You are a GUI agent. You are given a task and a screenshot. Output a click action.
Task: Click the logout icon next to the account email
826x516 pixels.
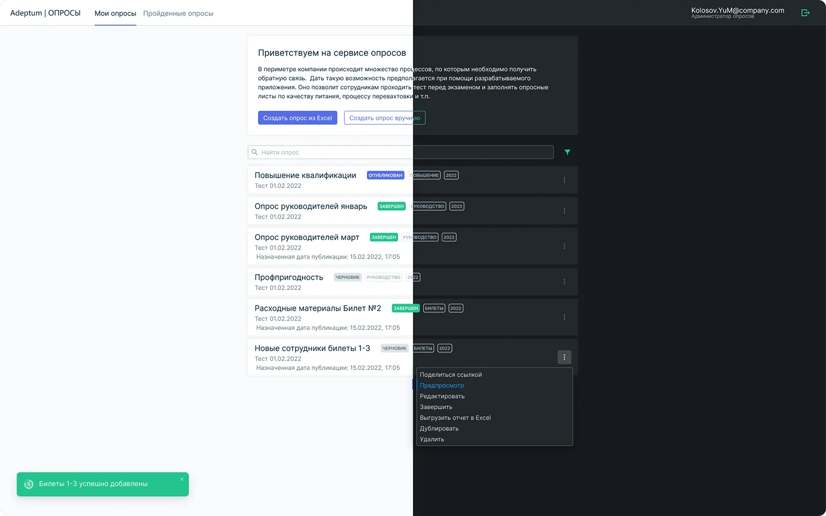pos(805,13)
